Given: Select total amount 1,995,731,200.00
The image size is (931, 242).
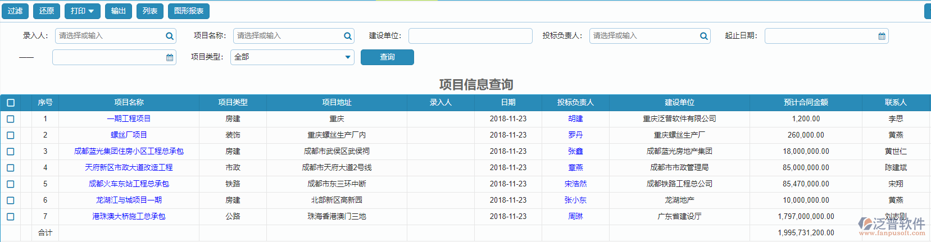Looking at the screenshot, I should (x=806, y=233).
